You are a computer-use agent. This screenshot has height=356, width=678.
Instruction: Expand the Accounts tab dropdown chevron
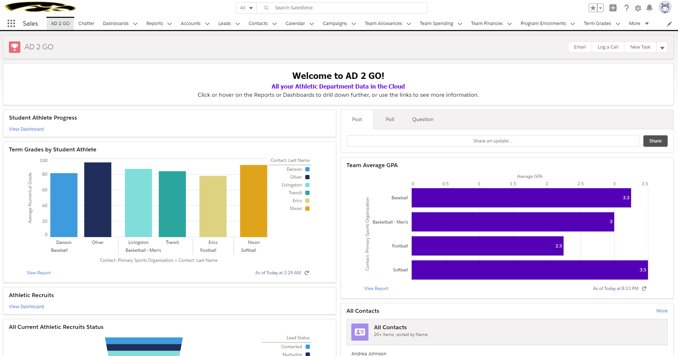click(207, 24)
